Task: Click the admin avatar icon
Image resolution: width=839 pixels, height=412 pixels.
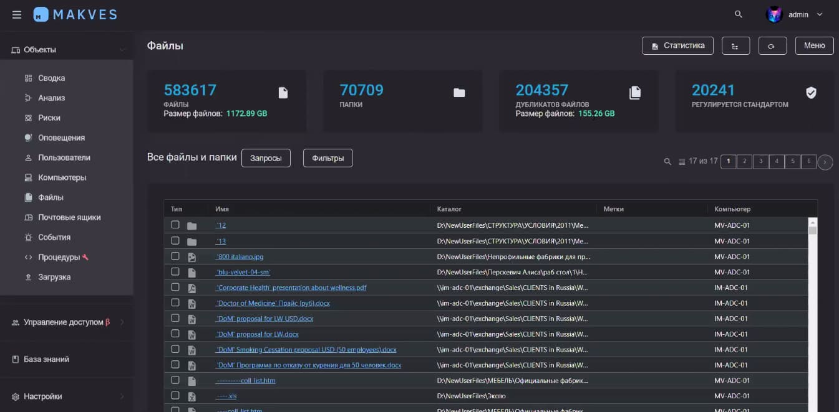Action: tap(774, 14)
